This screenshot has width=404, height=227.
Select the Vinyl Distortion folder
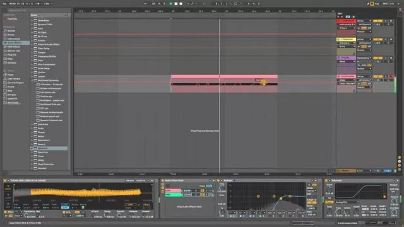[x=45, y=164]
